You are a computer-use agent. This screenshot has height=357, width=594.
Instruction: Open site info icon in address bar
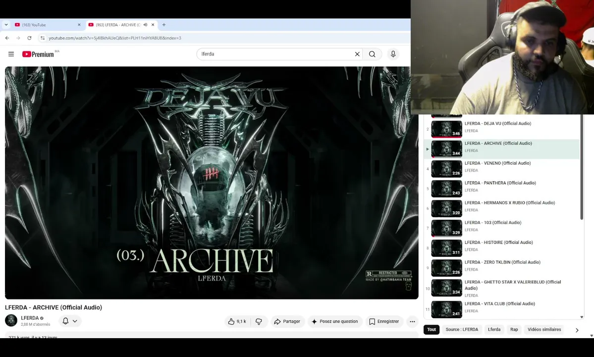(43, 38)
